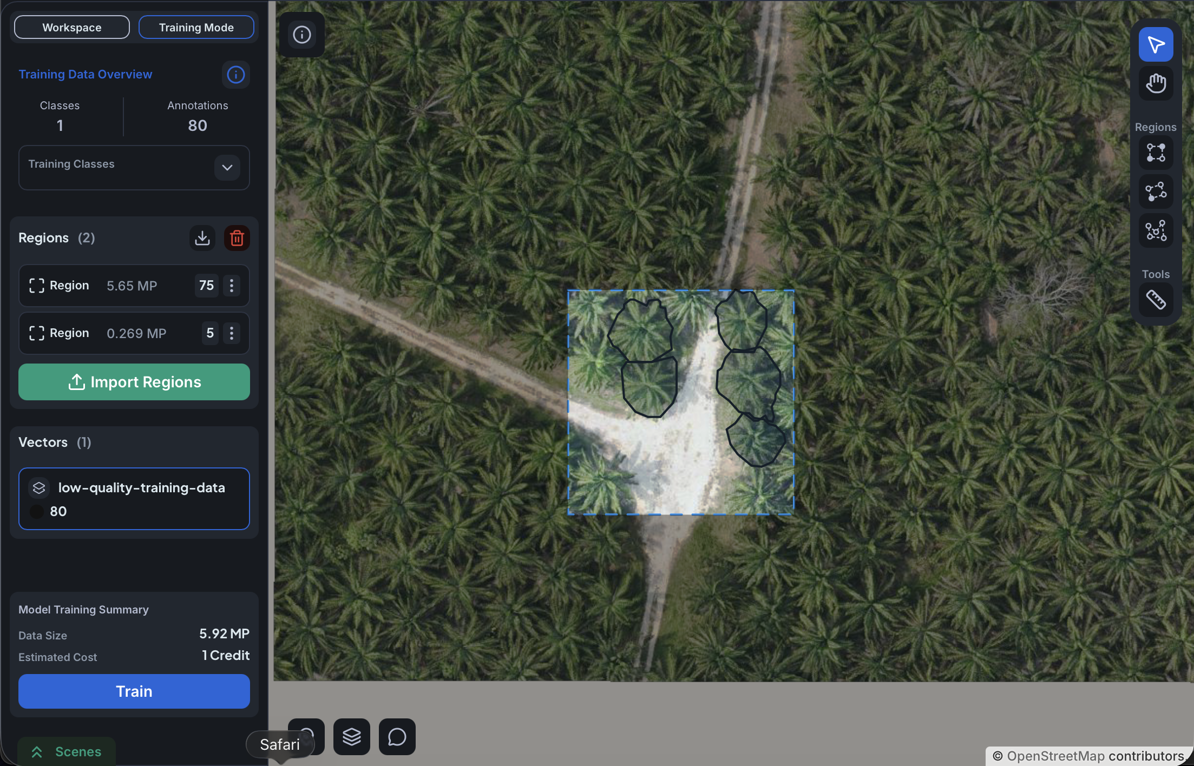Click the black class color swatch
Screen dimensions: 1194x766
point(36,511)
